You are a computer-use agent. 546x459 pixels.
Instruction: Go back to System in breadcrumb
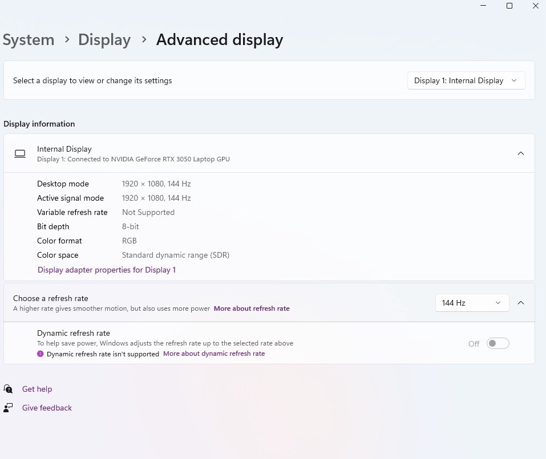click(29, 40)
